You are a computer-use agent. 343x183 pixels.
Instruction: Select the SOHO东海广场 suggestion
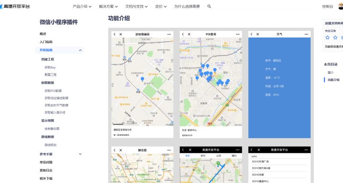tap(260, 162)
